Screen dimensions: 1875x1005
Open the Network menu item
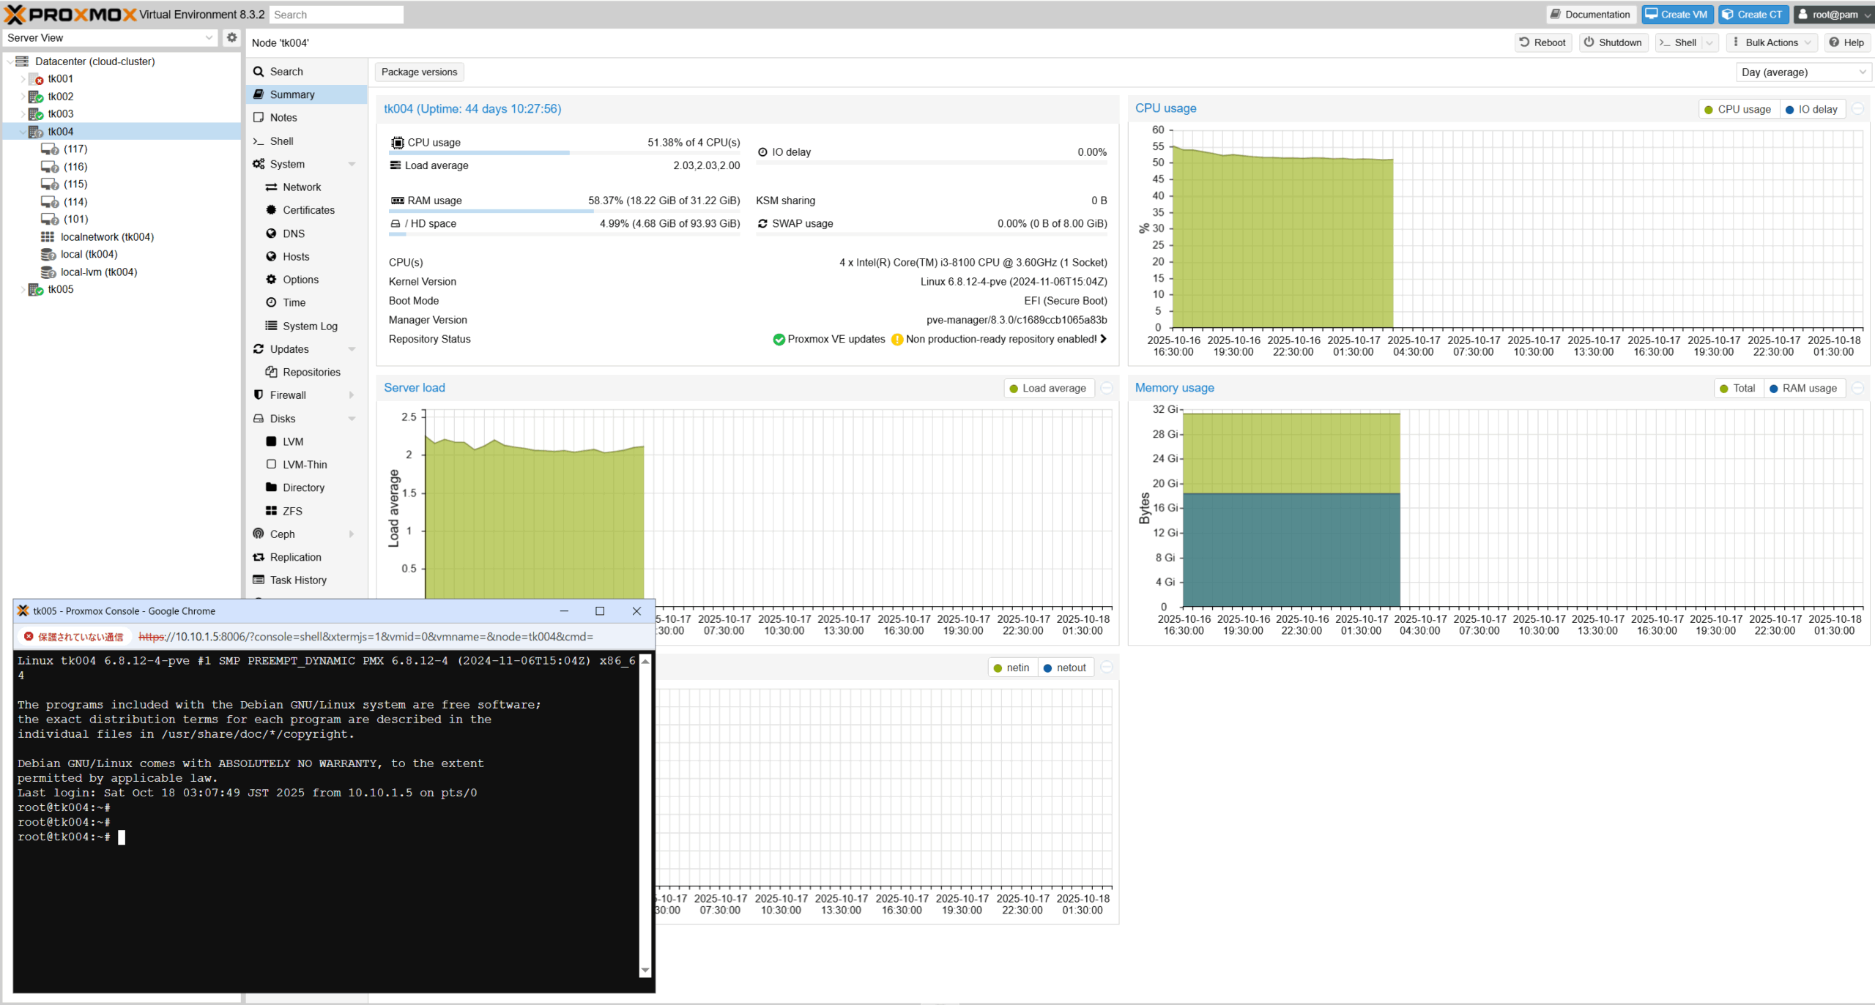click(x=302, y=187)
